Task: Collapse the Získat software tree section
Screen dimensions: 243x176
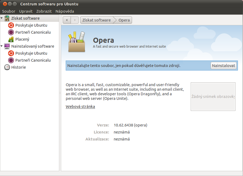Action: pos(2,18)
